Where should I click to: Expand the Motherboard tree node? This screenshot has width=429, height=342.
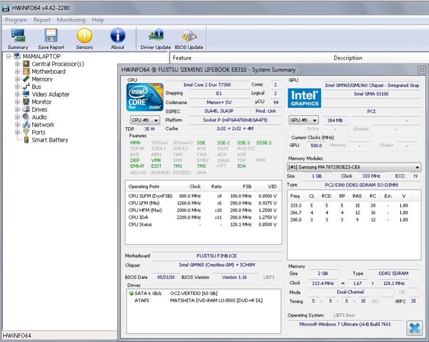[x=17, y=72]
